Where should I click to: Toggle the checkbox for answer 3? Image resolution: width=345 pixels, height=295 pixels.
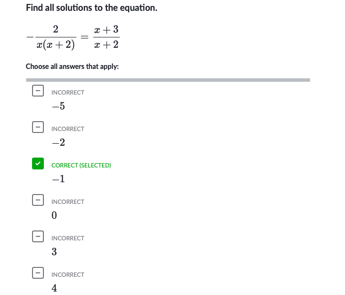pos(37,236)
